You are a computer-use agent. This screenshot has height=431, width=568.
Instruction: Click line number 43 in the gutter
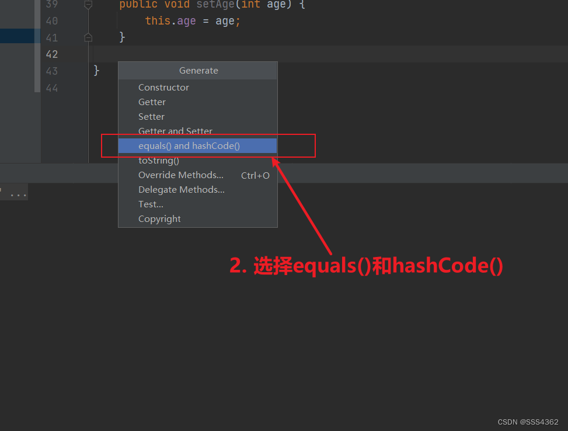(x=52, y=71)
